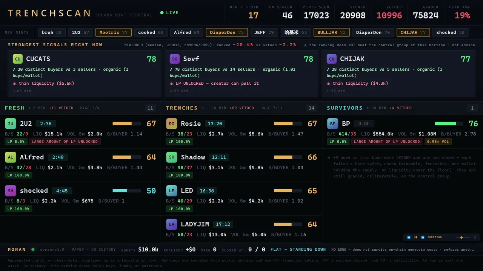Click the Sovf LP UNLOCKED warning
This screenshot has width=483, height=271.
coord(214,83)
